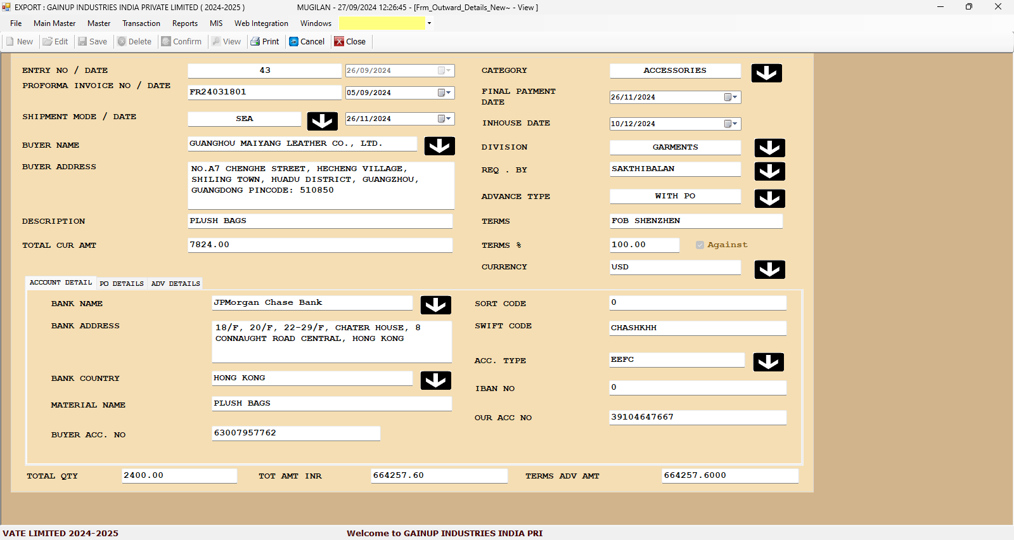This screenshot has width=1014, height=540.
Task: Click the Print toolbar icon
Action: tap(255, 42)
